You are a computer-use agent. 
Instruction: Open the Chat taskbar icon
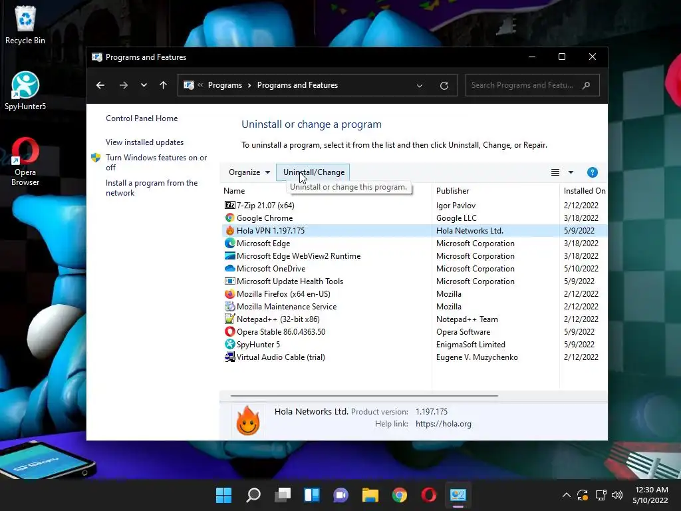[x=341, y=495]
